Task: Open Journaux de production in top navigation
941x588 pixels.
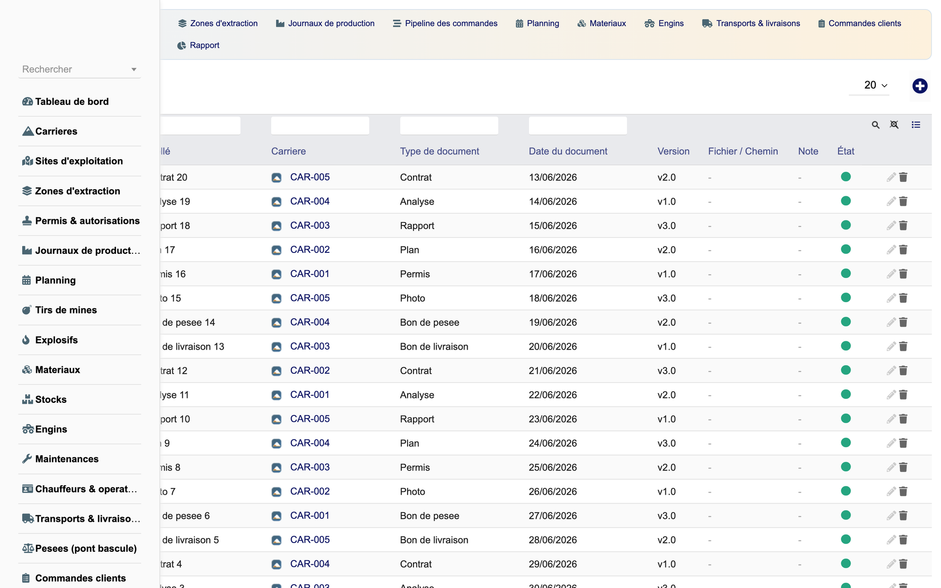Action: click(x=325, y=23)
